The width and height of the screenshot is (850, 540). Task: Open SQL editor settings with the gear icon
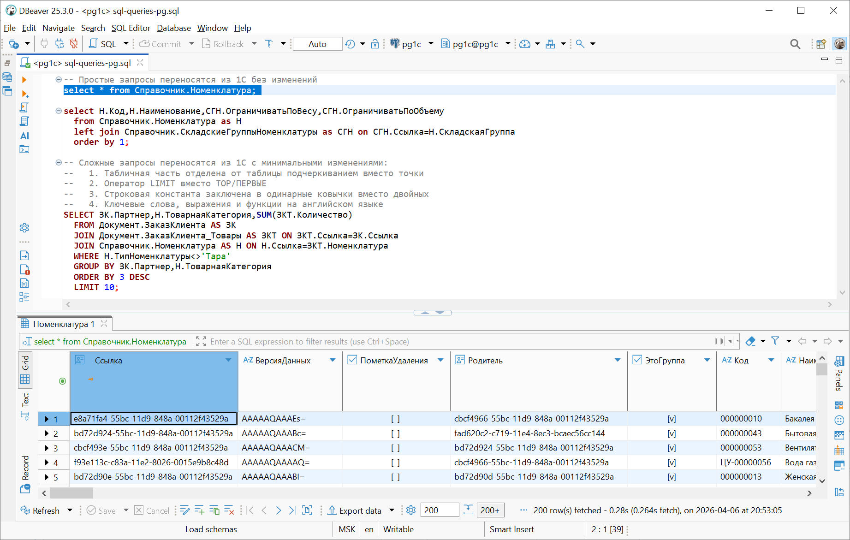point(24,227)
